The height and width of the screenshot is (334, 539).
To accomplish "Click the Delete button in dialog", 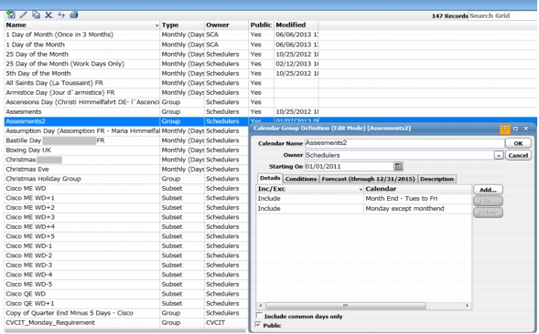I will click(x=488, y=213).
